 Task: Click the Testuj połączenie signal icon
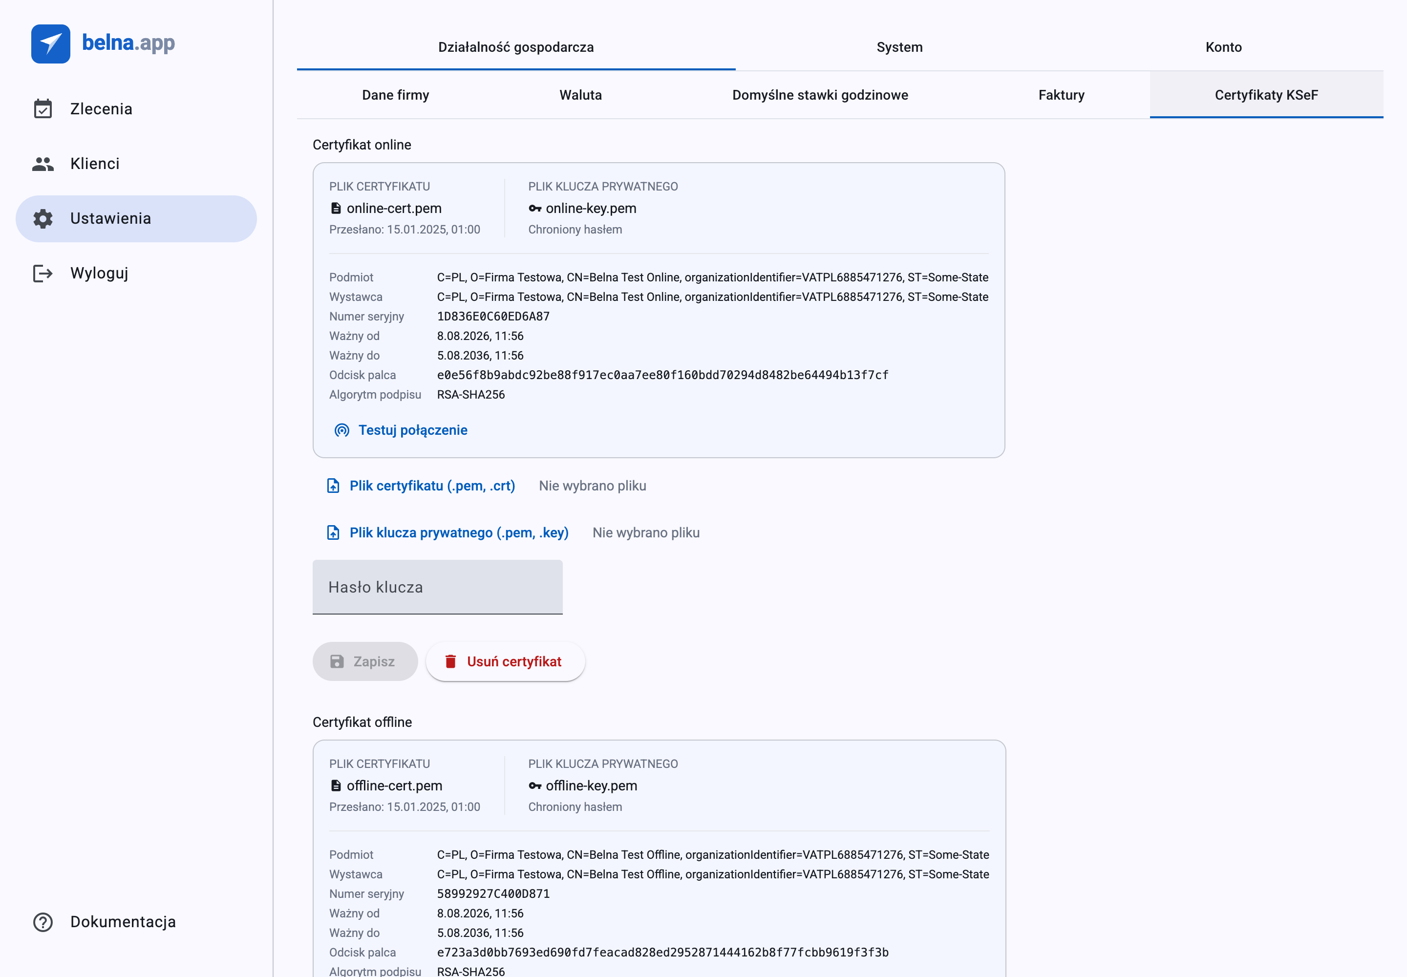coord(342,430)
